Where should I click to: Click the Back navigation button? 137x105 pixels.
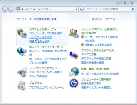5,9
